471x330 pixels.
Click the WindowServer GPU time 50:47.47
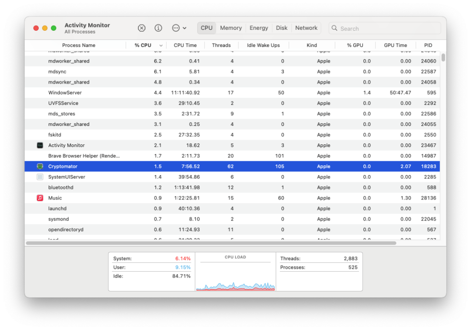[x=401, y=92]
